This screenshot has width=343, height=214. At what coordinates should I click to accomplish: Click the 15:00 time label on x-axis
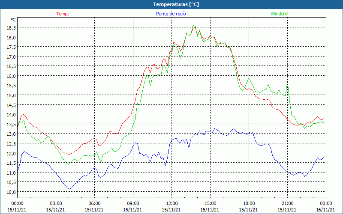[210, 204]
